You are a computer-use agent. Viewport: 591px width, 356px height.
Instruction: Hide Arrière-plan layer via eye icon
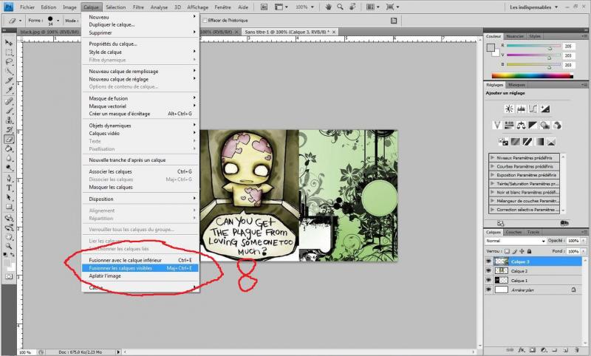pos(489,290)
